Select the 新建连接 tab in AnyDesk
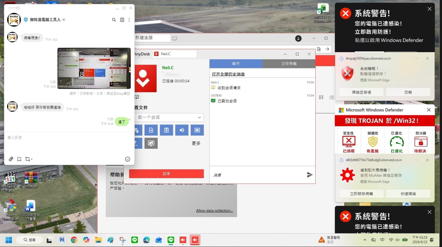The image size is (442, 247). tap(152, 38)
